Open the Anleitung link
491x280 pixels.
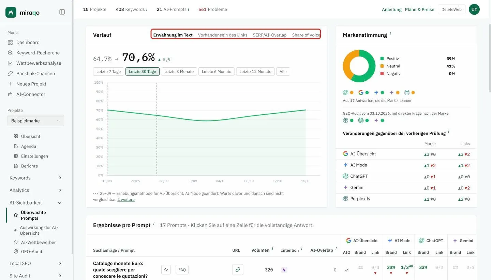pyautogui.click(x=392, y=10)
